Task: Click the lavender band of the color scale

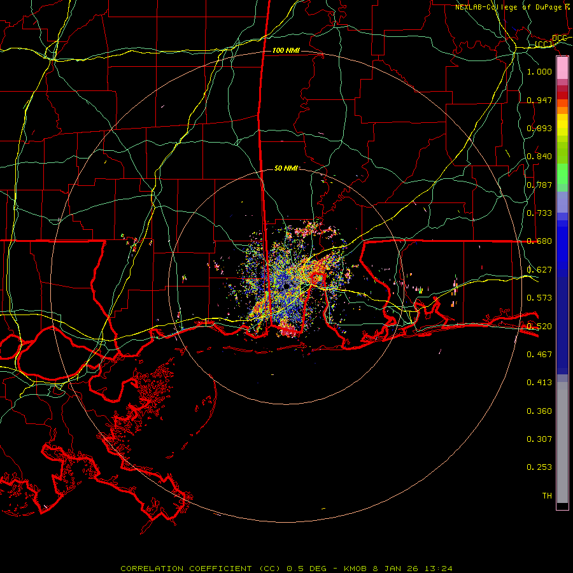Action: pos(562,202)
